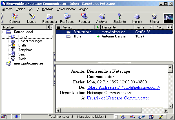The height and width of the screenshot is (120, 175).
Task: Open the Ver menu
Action: point(31,9)
